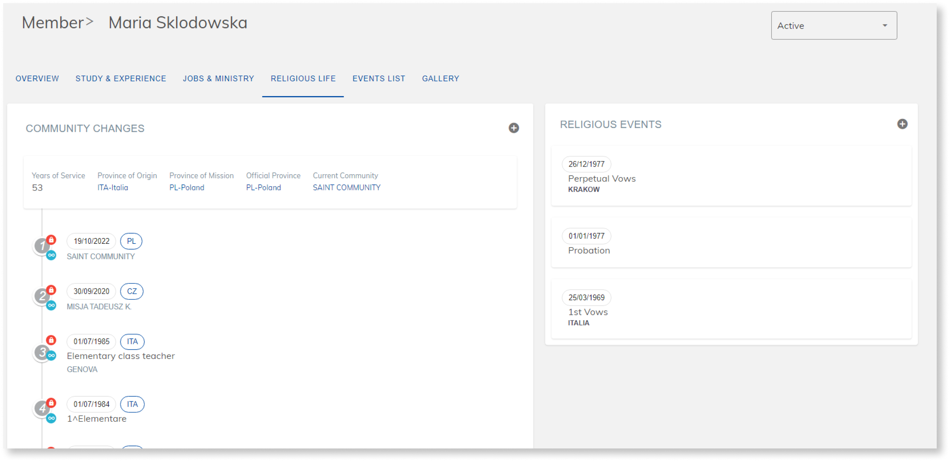950x462 pixels.
Task: Open the OVERVIEW tab
Action: pyautogui.click(x=37, y=78)
